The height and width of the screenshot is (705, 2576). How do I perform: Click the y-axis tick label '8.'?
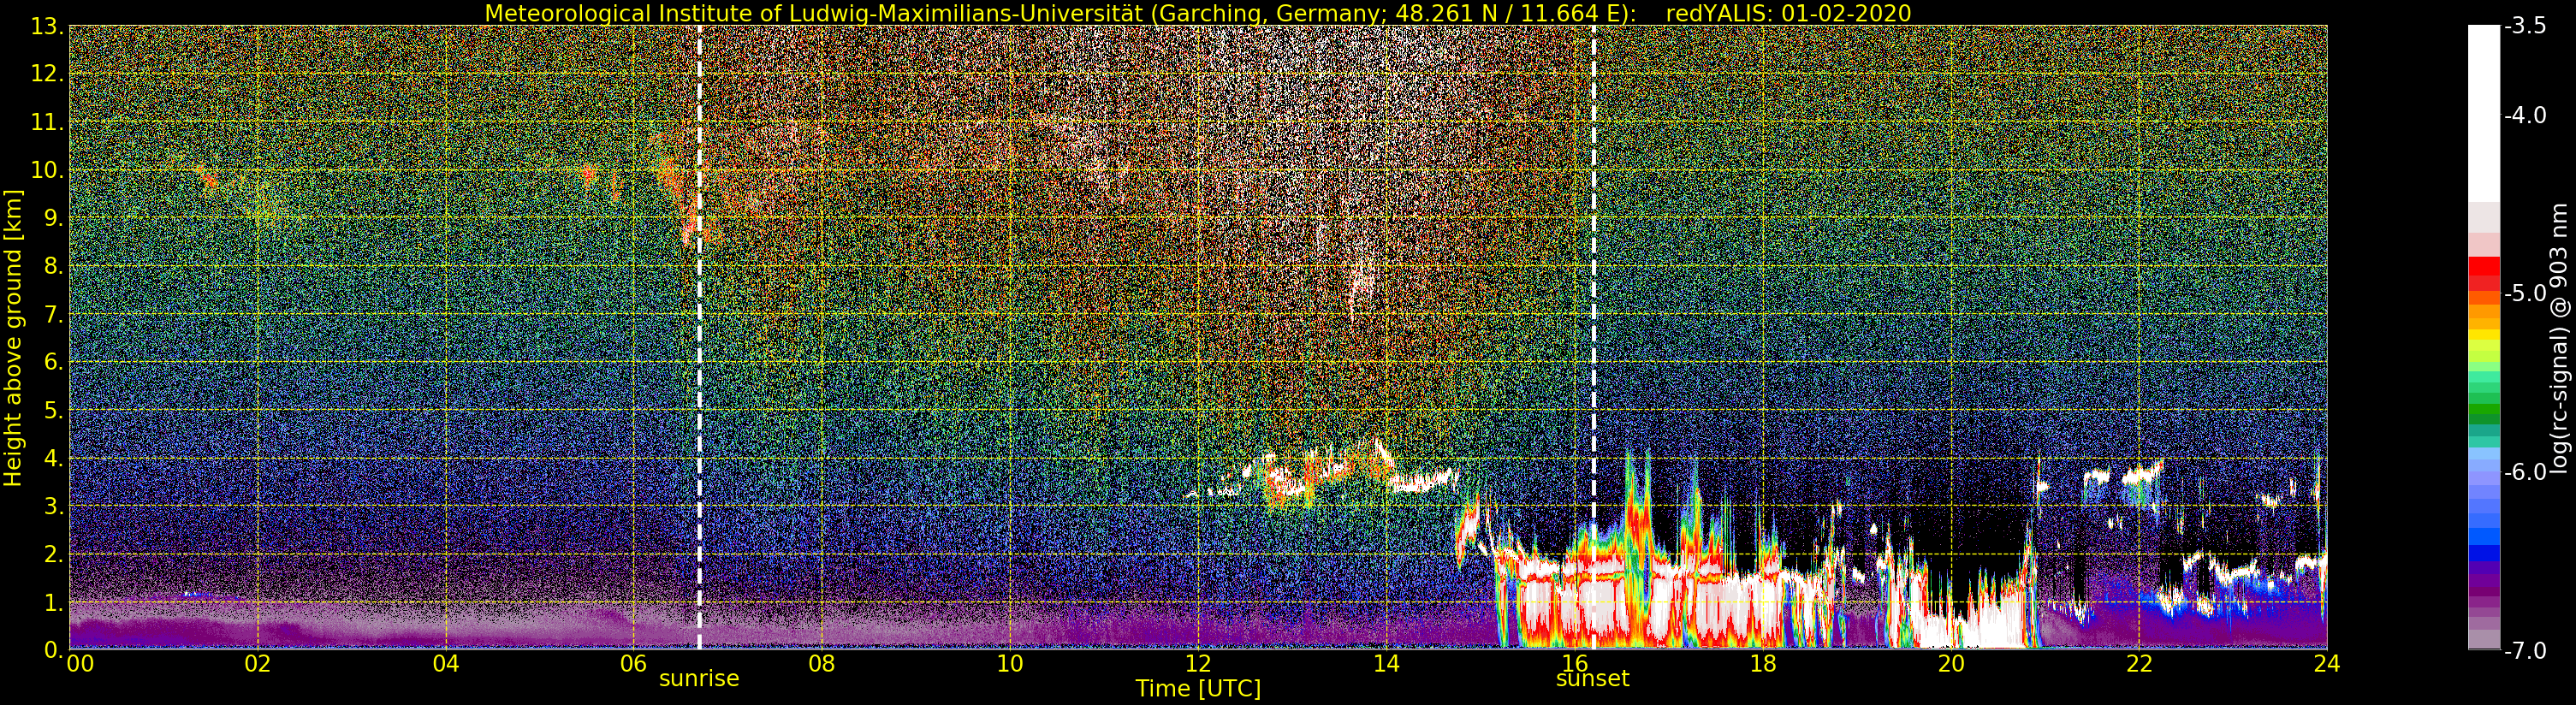[52, 266]
